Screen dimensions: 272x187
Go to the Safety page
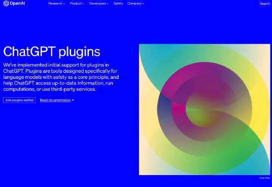tap(118, 3)
